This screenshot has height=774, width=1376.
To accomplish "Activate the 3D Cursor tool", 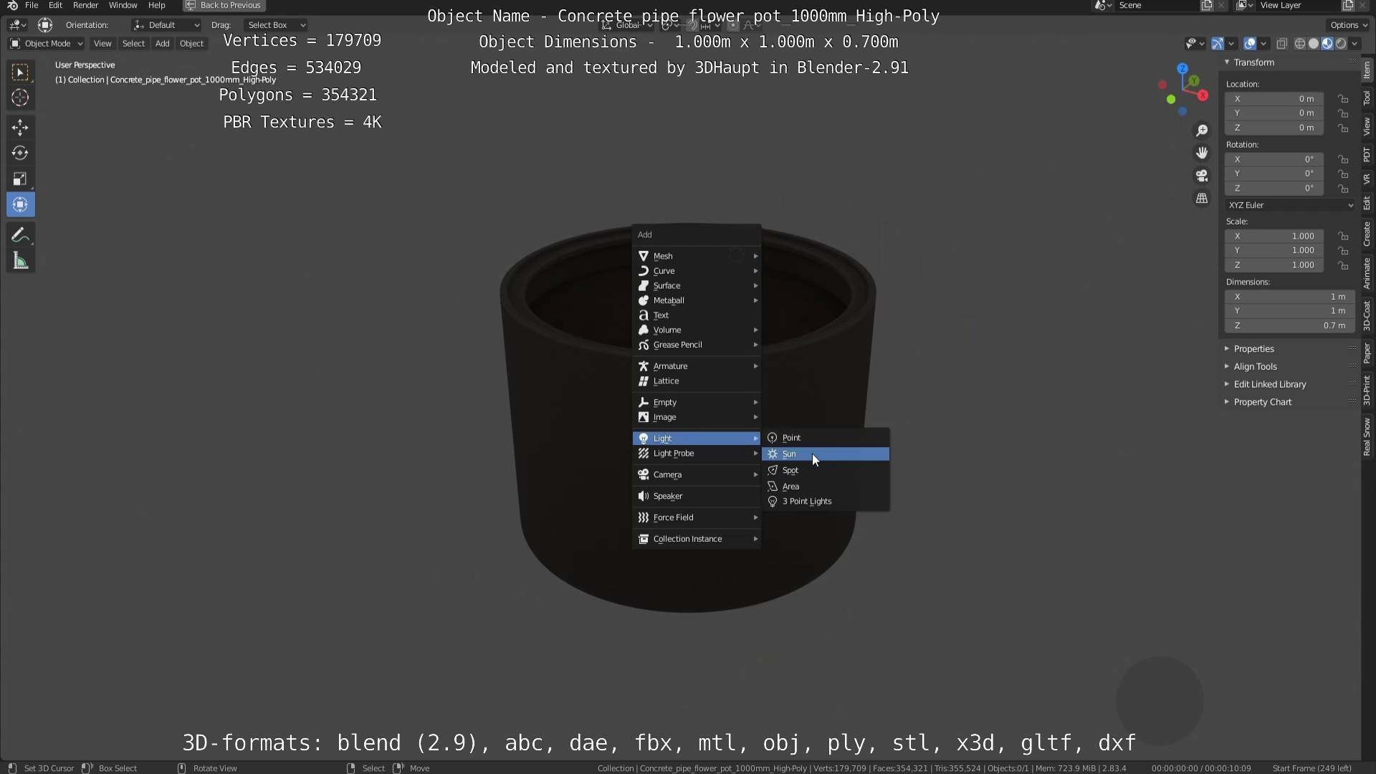I will point(20,97).
